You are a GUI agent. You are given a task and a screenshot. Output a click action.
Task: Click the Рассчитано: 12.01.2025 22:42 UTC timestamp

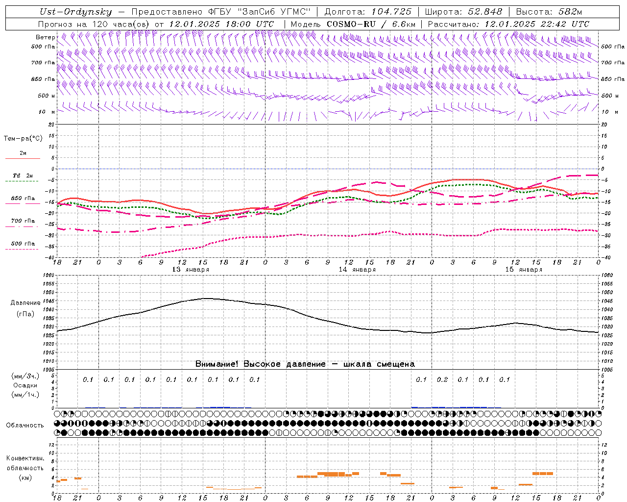[x=508, y=24]
